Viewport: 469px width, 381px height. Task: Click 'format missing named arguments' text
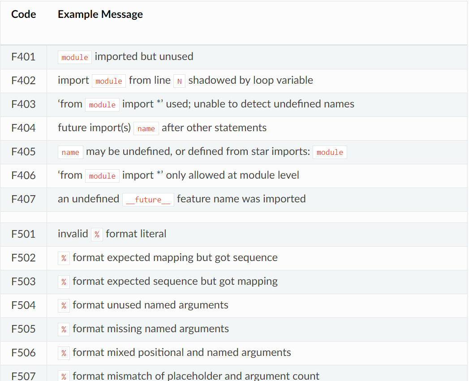(151, 329)
